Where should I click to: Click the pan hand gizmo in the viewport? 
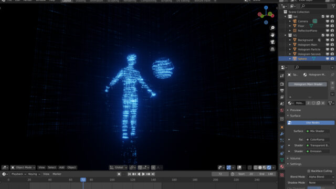click(x=272, y=35)
